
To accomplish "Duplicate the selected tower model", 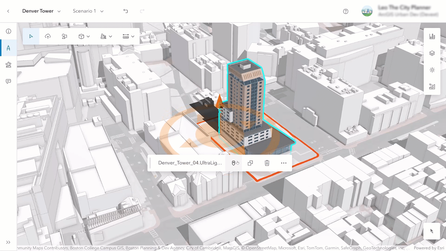I will (x=250, y=163).
